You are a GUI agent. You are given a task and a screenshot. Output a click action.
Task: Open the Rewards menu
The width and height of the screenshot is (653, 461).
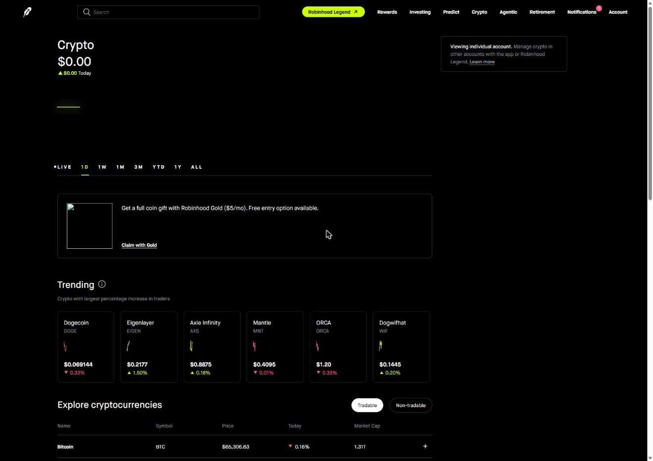387,12
